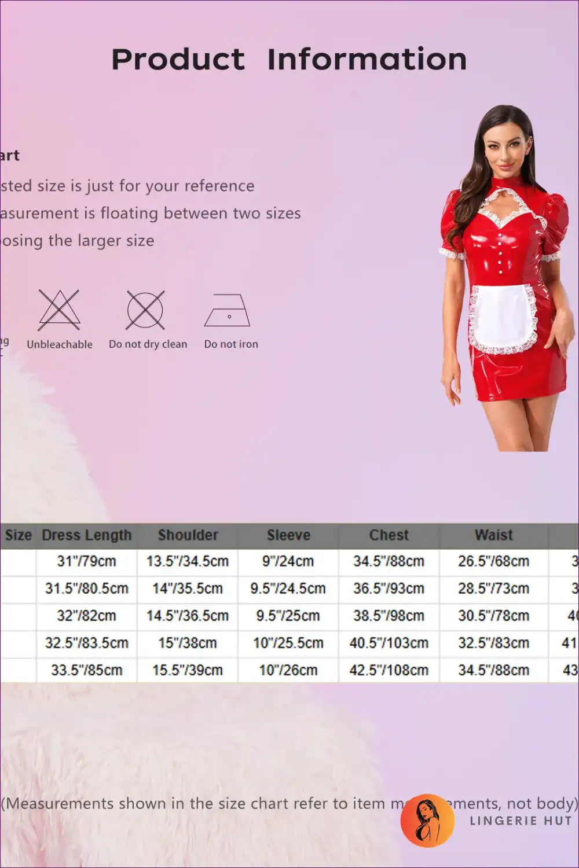Select the Chest column header
Viewport: 579px width, 868px height.
coord(389,535)
